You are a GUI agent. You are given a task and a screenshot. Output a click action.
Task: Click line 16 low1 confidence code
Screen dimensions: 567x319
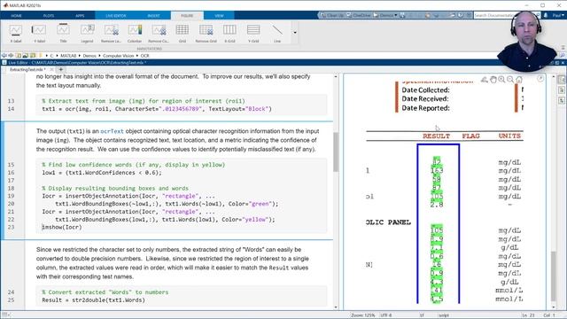tap(102, 173)
